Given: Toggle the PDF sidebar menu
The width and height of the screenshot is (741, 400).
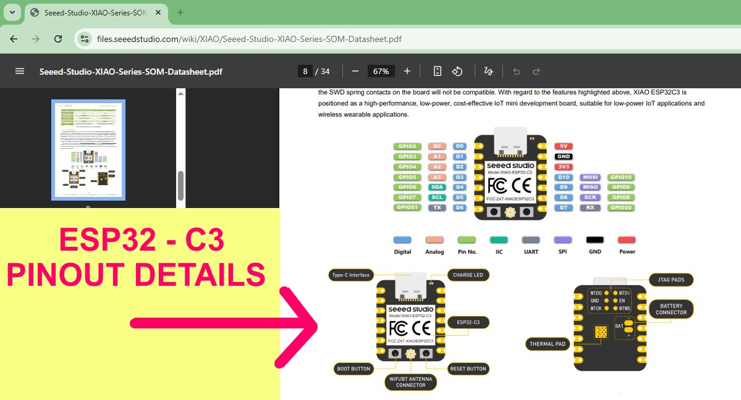Looking at the screenshot, I should 20,72.
